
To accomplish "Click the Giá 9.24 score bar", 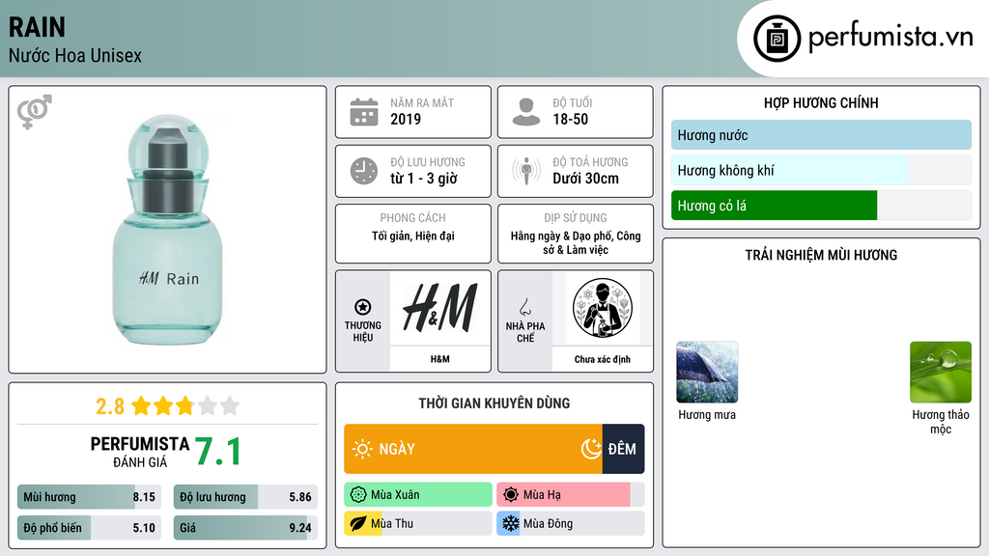I will pos(245,528).
